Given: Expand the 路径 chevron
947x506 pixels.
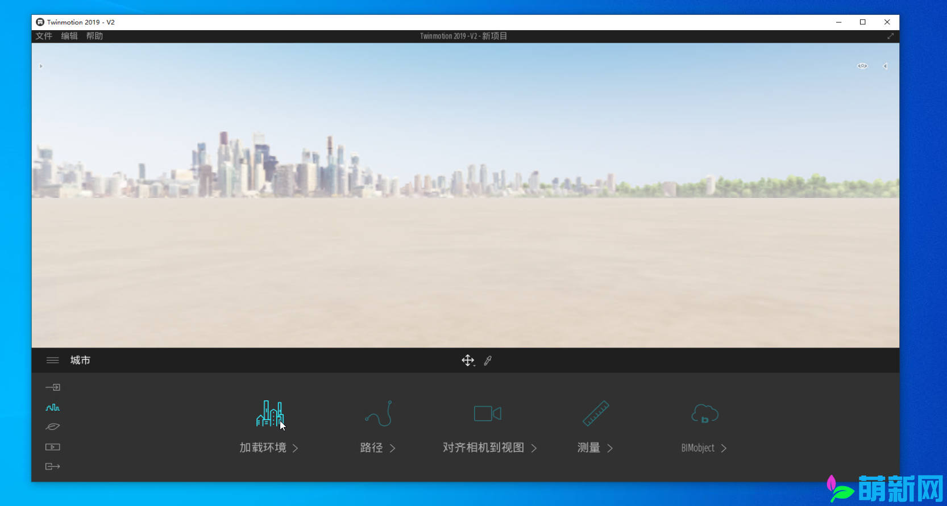Looking at the screenshot, I should tap(392, 448).
